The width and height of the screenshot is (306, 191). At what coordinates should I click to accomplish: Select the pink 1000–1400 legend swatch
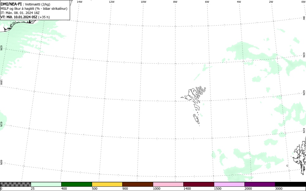tap(168, 184)
